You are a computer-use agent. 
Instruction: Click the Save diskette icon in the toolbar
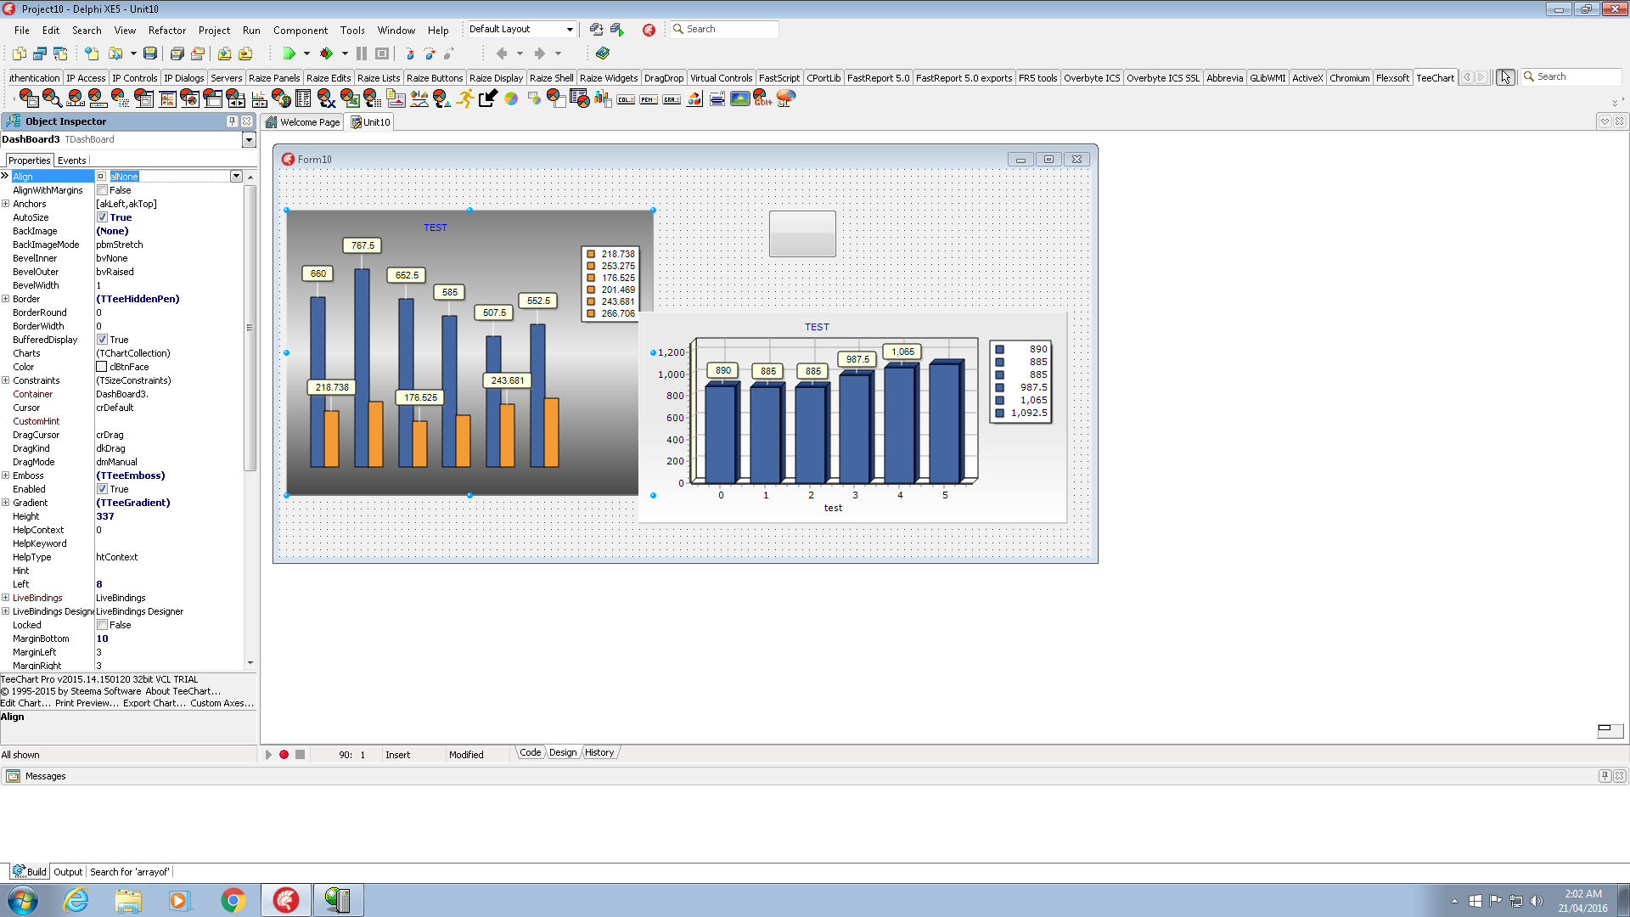(x=150, y=53)
